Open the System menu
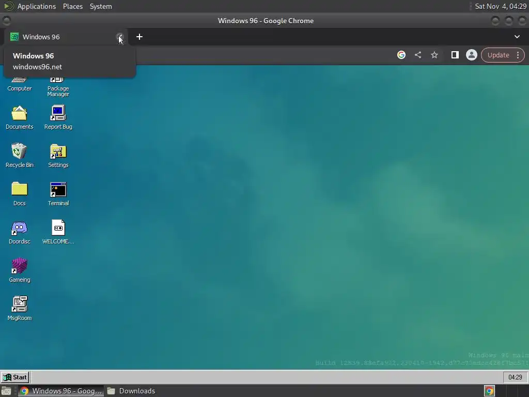The height and width of the screenshot is (397, 529). click(101, 6)
